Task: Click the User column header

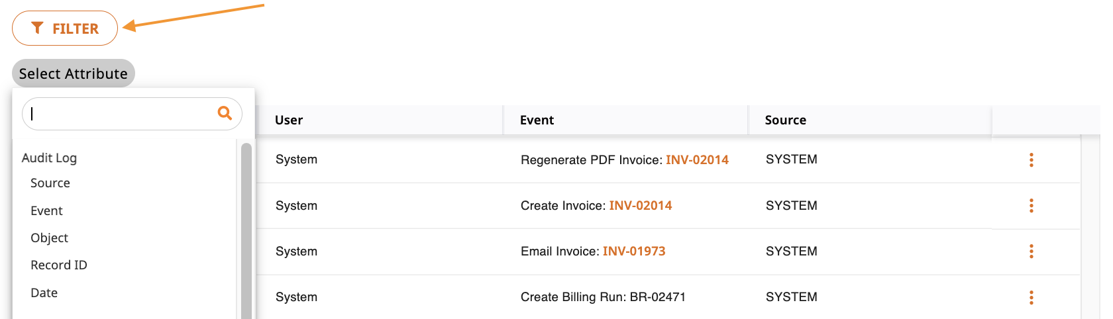Action: [289, 120]
